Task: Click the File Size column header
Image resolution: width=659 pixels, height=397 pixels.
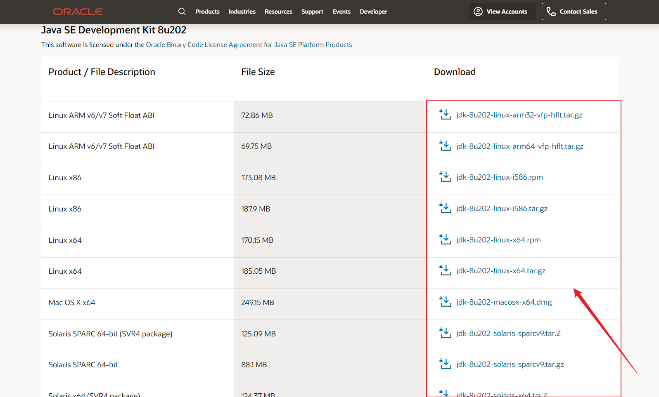Action: click(258, 72)
